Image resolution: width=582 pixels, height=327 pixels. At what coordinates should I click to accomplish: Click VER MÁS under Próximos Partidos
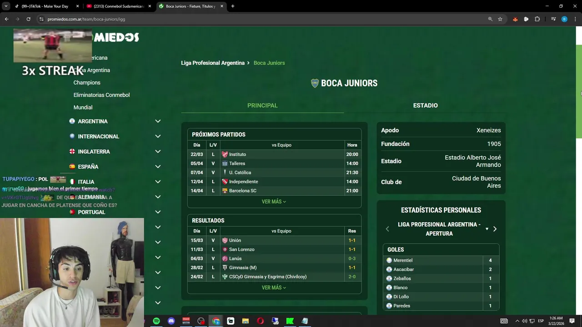274,202
